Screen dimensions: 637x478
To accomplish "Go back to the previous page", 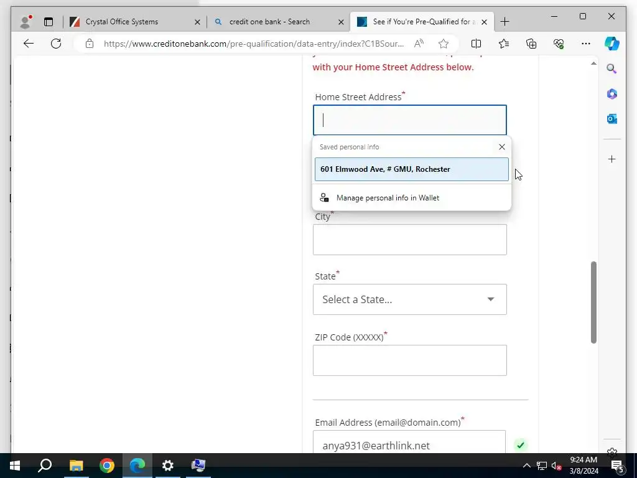I will [29, 44].
